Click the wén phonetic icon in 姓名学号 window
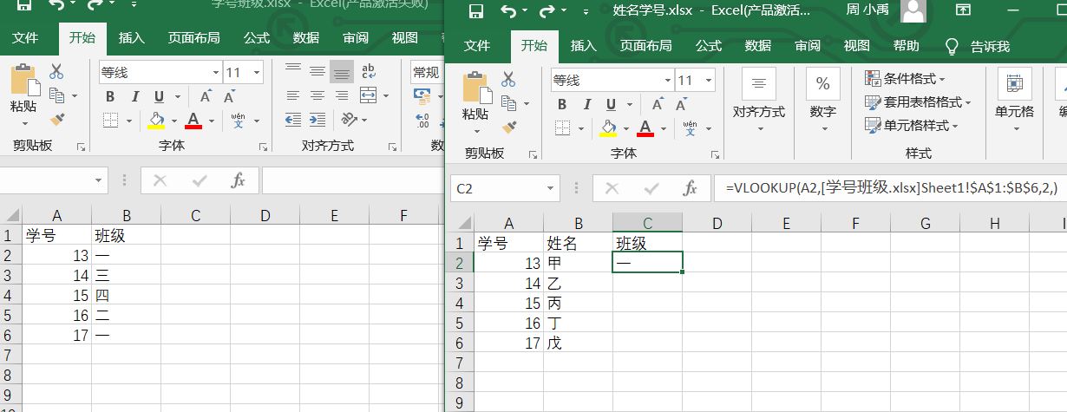Image resolution: width=1067 pixels, height=412 pixels. [691, 128]
